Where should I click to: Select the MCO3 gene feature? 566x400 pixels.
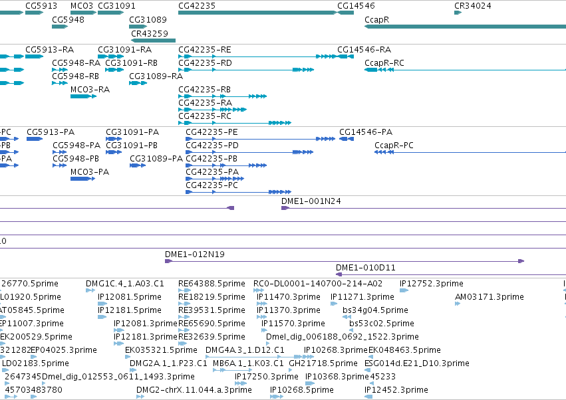(x=83, y=13)
